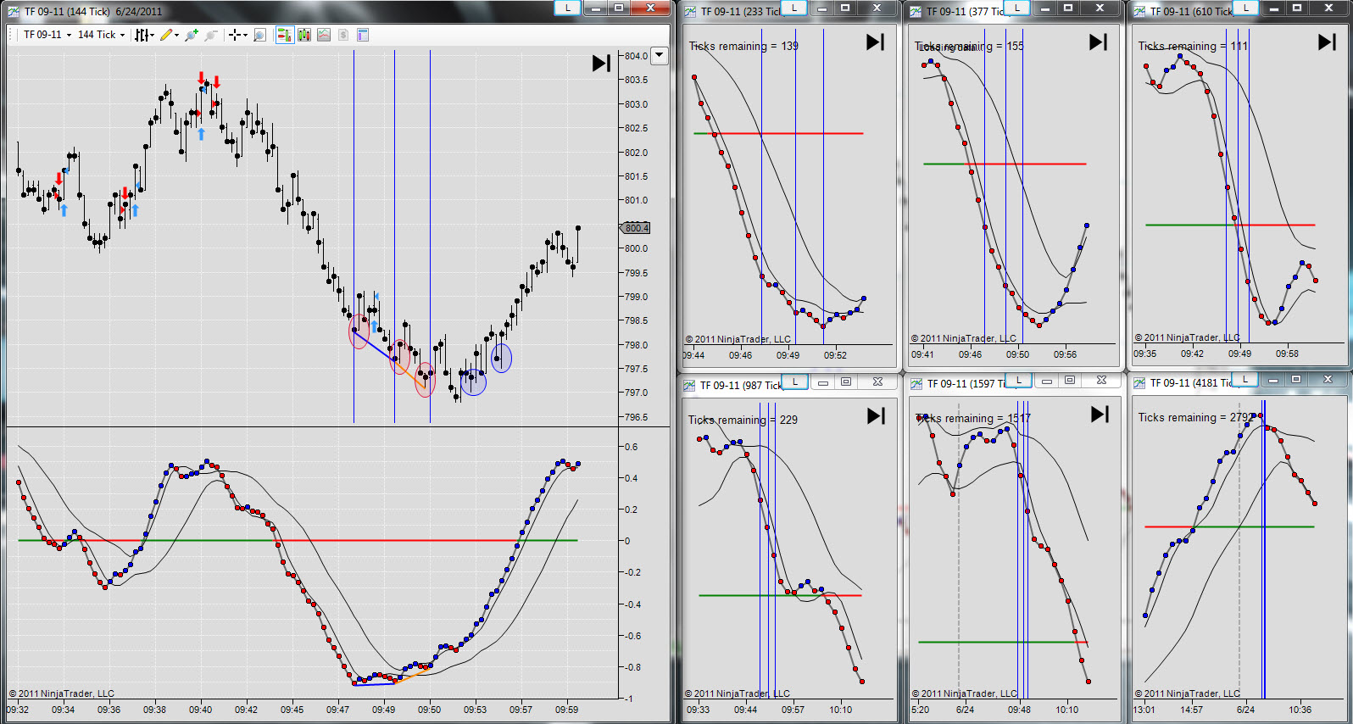Skip to latest bar in 1597 Tick chart
Screen dimensions: 1353x724
1100,415
